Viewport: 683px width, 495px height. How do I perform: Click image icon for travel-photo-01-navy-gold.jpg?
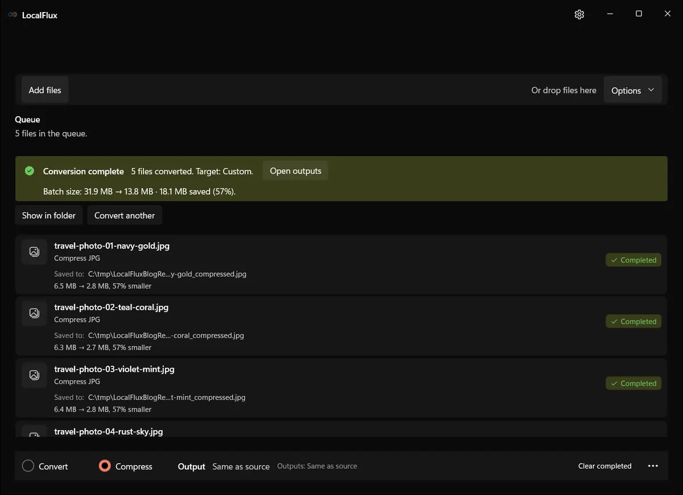[x=34, y=251]
